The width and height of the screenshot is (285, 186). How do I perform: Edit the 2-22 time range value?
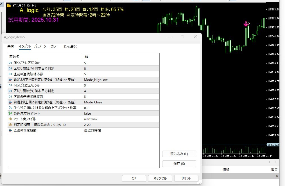click(121, 125)
